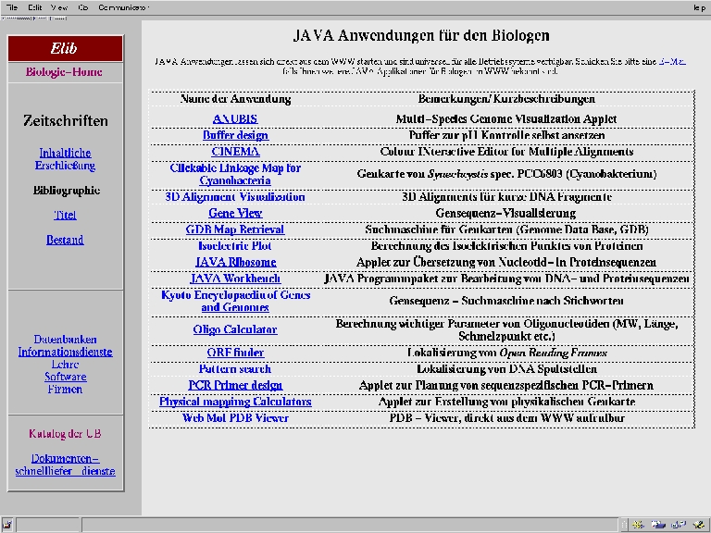Open the JAVA Workbench link
711x533 pixels.
(235, 279)
